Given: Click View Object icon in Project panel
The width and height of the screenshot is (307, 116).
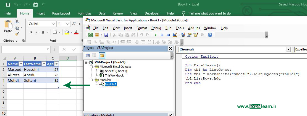Looking at the screenshot, I should 94,55.
